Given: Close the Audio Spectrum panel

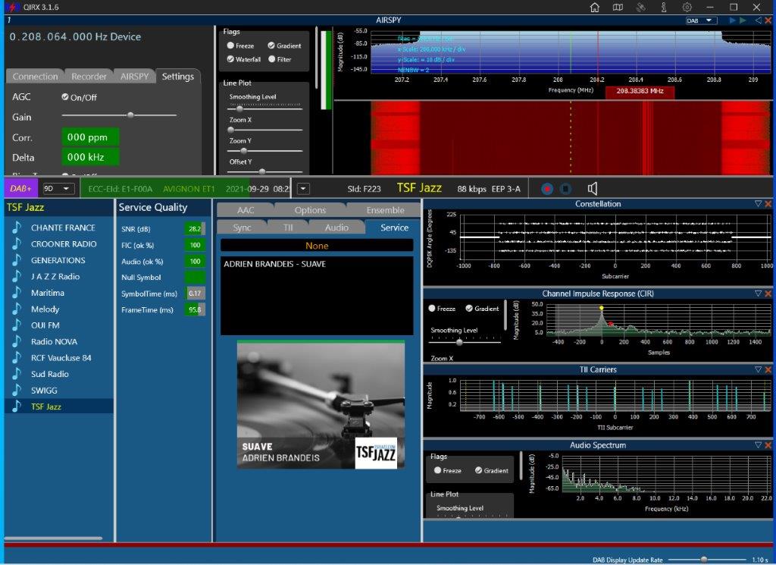Looking at the screenshot, I should tap(768, 445).
